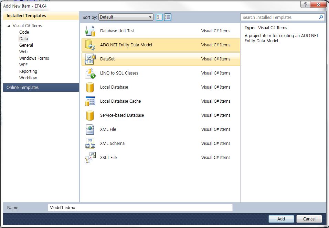
Task: Select the General category
Action: (x=26, y=45)
